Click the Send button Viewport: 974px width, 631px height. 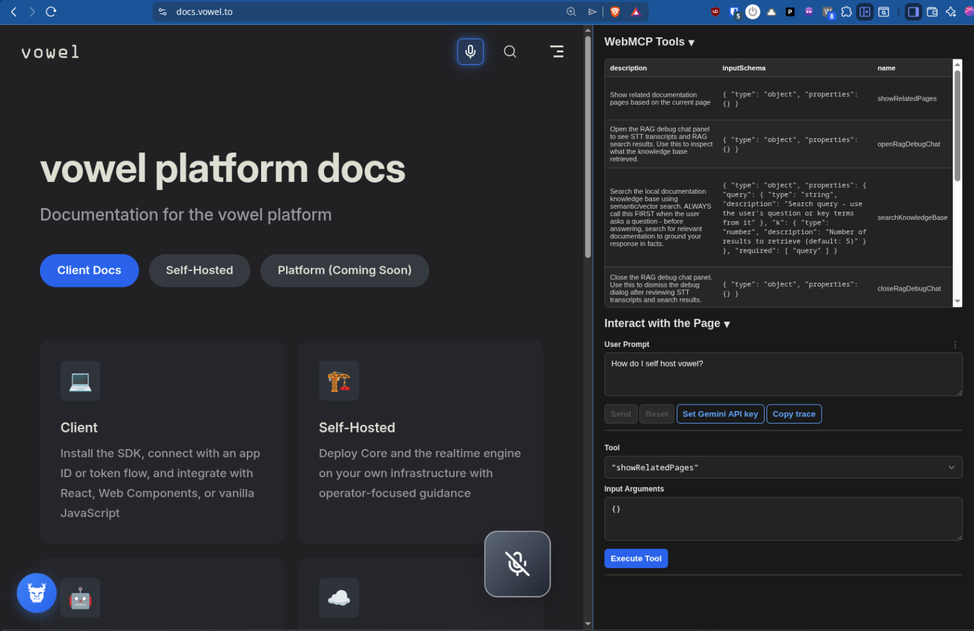[621, 414]
